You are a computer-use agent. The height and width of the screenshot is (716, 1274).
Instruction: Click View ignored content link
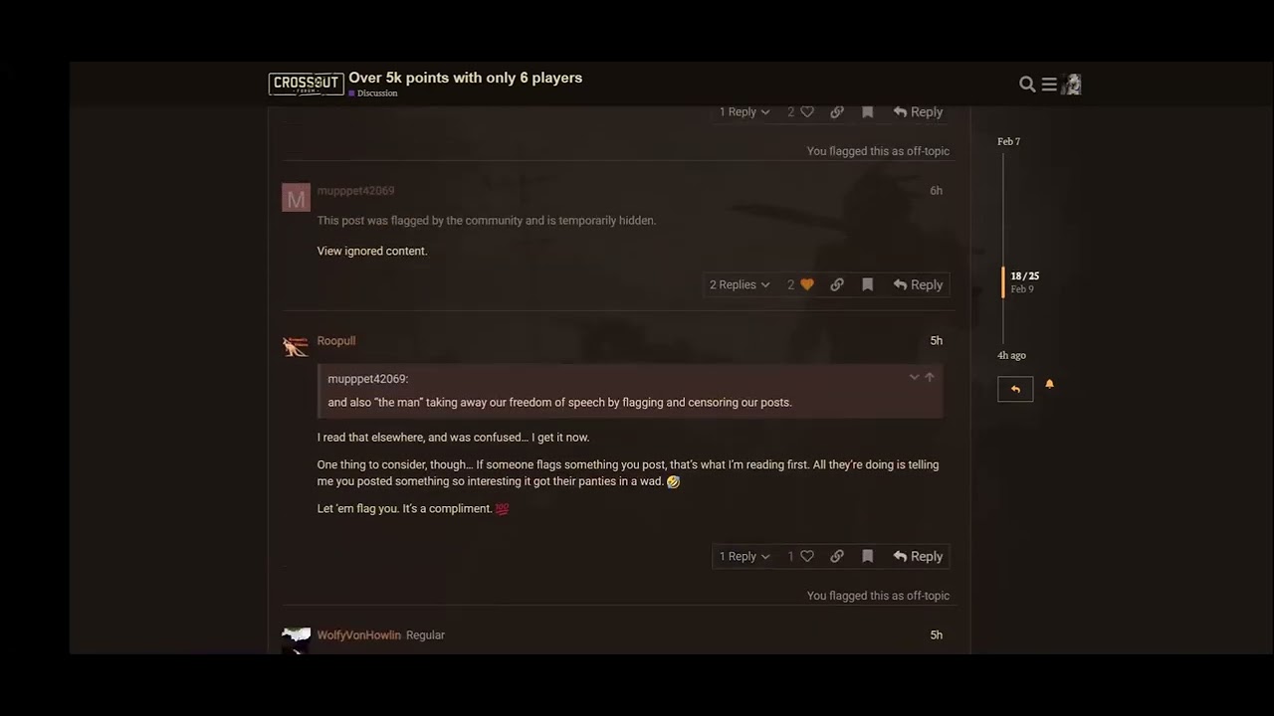click(372, 252)
